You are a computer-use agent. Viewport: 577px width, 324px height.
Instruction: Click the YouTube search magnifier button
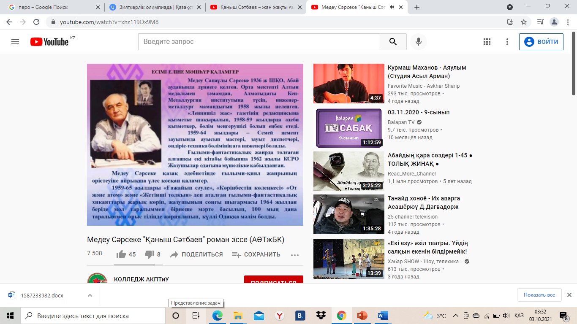(x=393, y=42)
